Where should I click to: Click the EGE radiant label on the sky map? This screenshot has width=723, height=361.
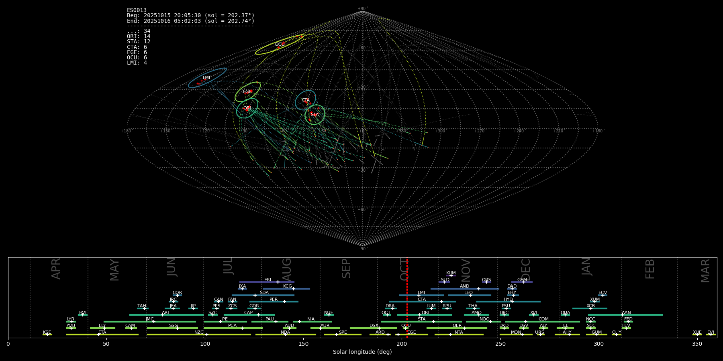pos(247,92)
